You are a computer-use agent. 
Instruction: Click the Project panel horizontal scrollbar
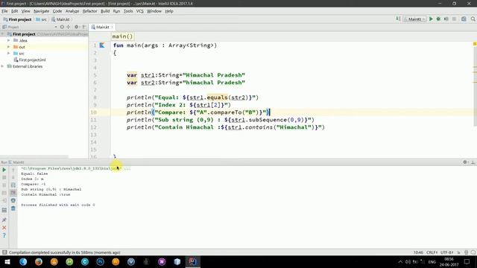(x=34, y=157)
